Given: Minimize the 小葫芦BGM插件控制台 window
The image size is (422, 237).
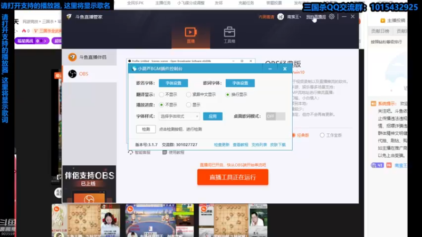Looking at the screenshot, I should tap(270, 69).
